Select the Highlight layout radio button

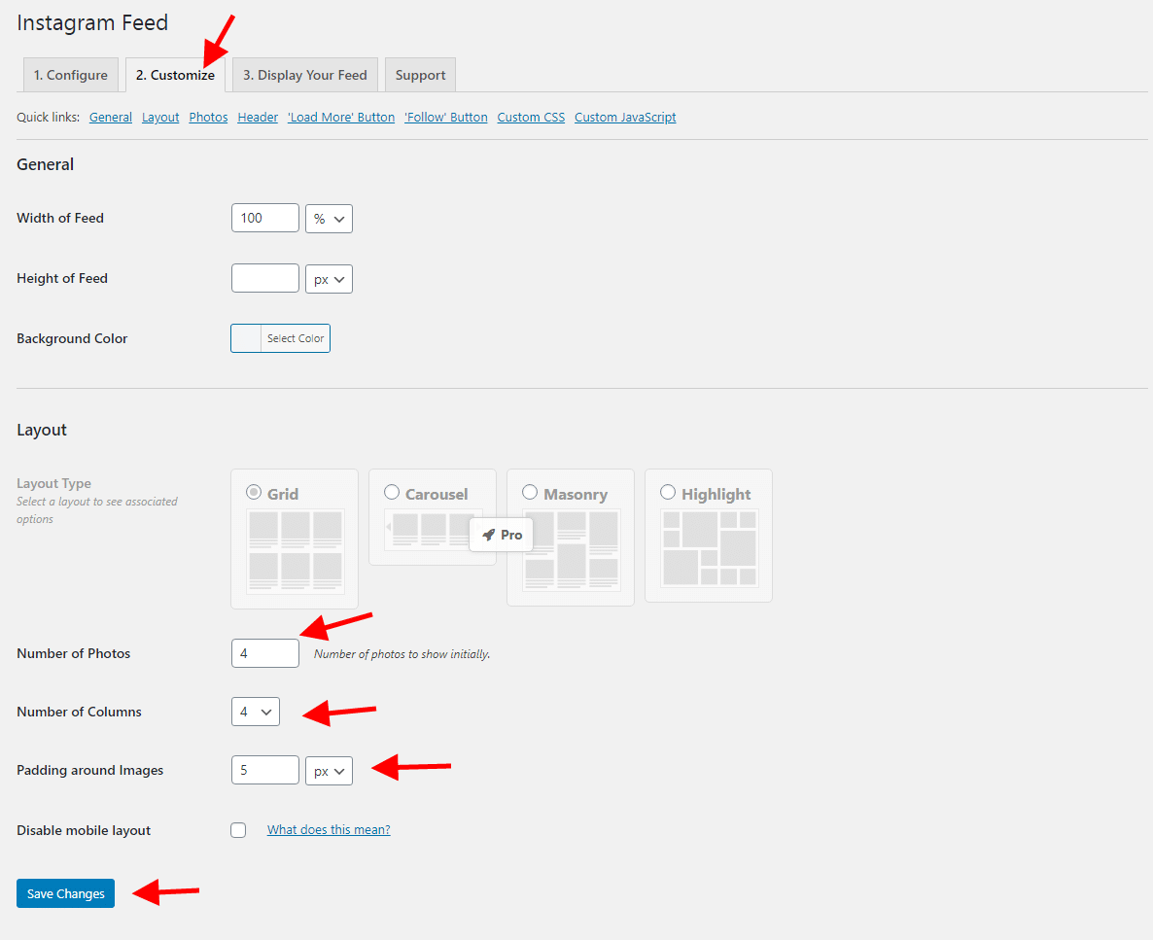click(668, 492)
